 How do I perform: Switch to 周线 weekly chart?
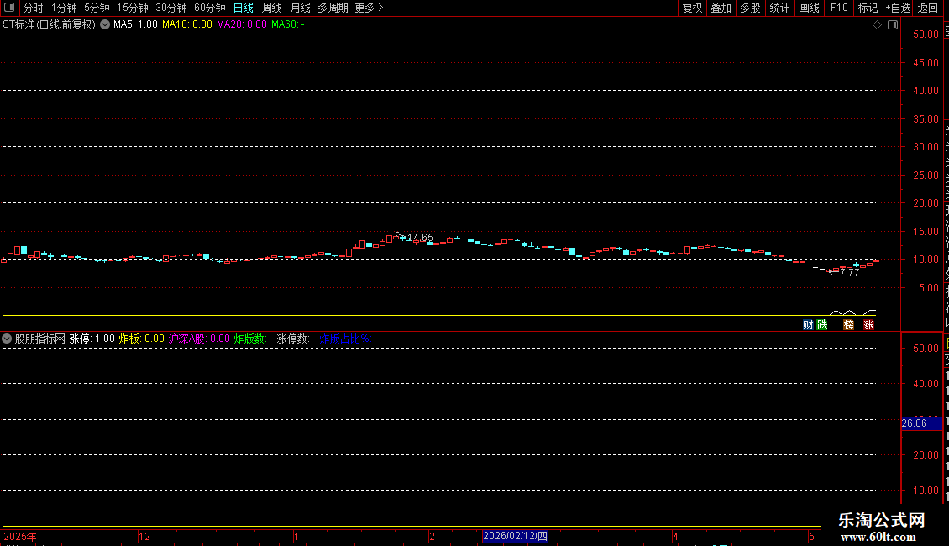[x=272, y=8]
